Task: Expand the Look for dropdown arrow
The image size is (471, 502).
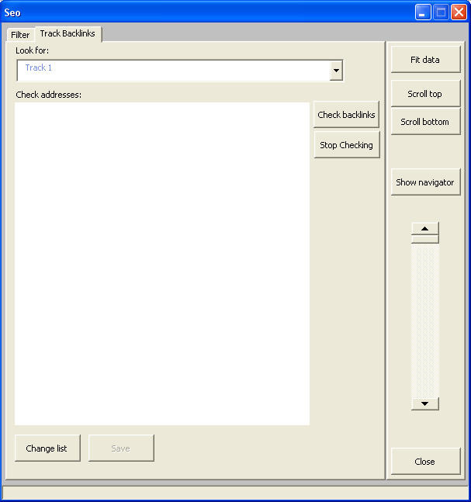Action: tap(336, 71)
